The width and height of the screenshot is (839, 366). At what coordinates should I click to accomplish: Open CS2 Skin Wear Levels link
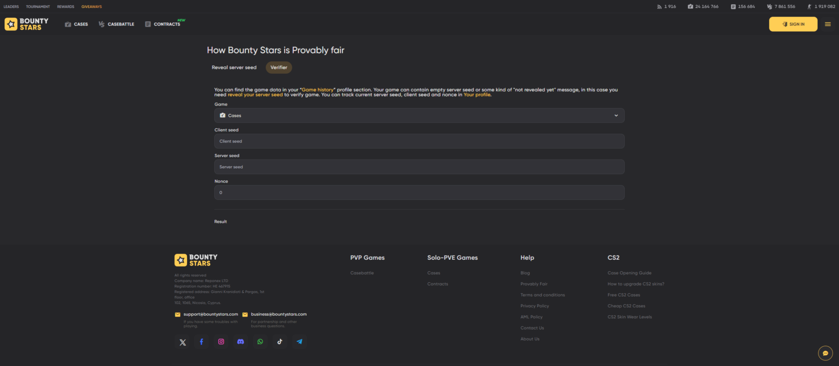point(630,317)
